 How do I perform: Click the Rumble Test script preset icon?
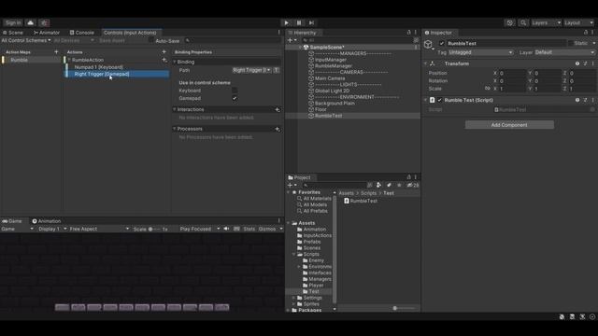tap(585, 100)
